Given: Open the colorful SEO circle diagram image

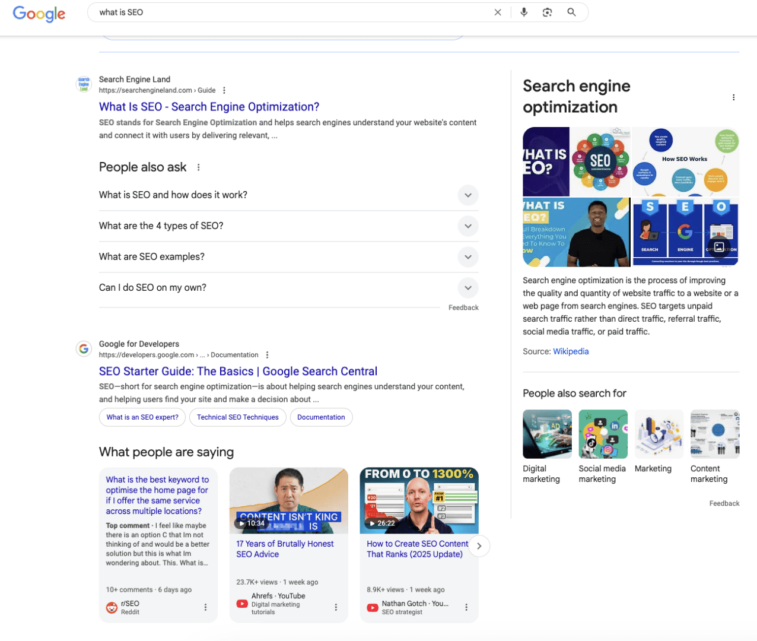Looking at the screenshot, I should click(x=600, y=161).
